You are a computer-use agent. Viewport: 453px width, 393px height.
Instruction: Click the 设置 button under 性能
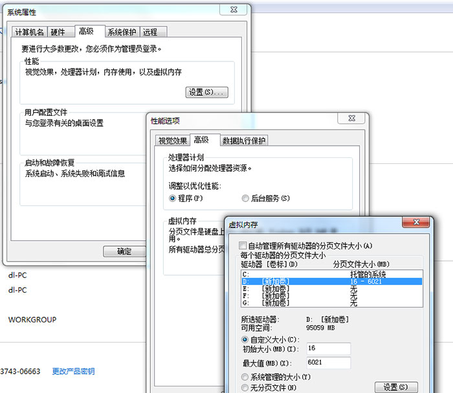[x=206, y=93]
